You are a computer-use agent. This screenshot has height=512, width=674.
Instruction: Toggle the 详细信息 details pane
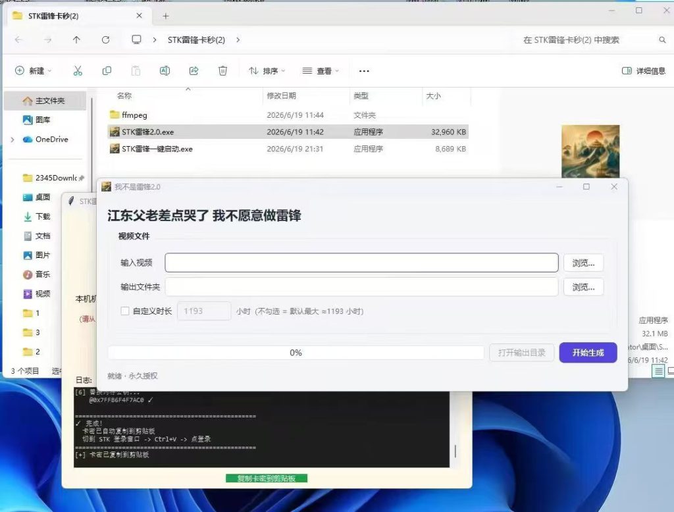pyautogui.click(x=644, y=71)
